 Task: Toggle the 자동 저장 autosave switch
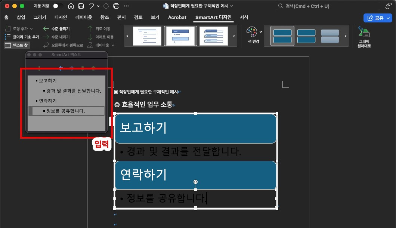(x=57, y=6)
